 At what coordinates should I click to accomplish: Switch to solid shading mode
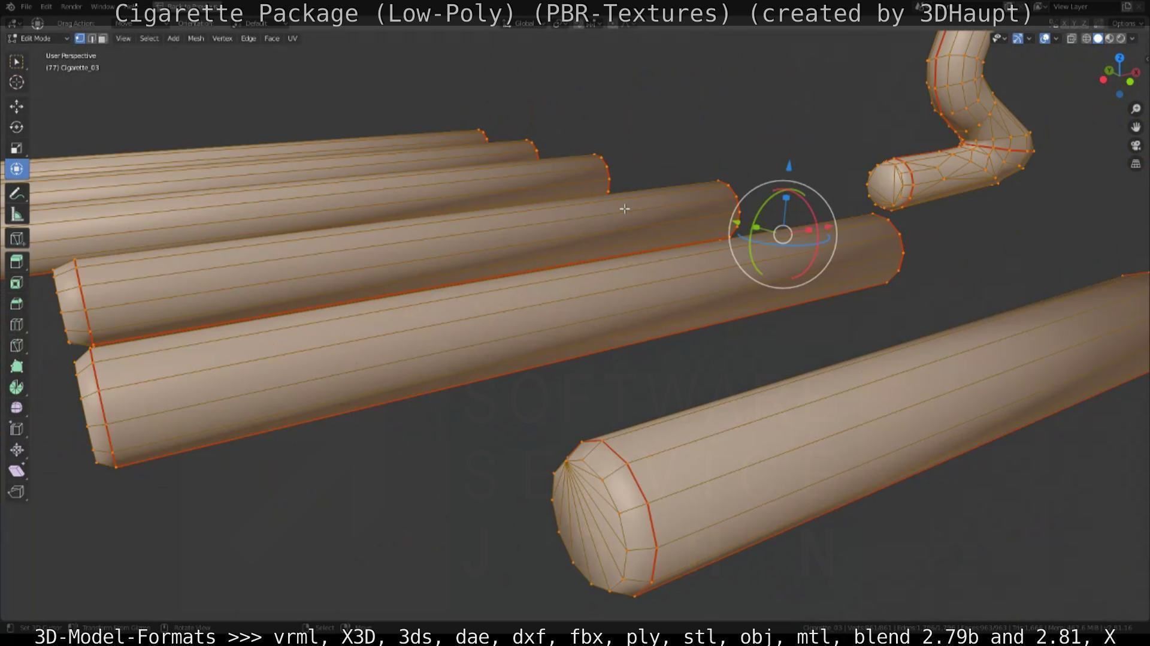1098,38
